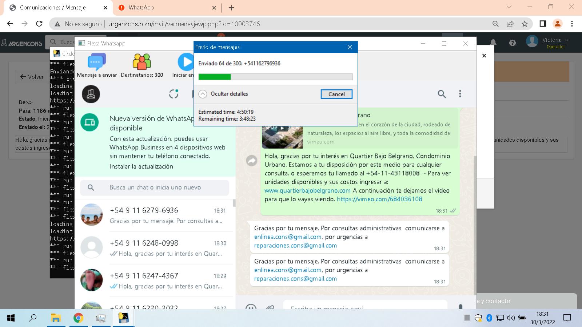Bookmark this page with star icon
582x327 pixels.
(x=525, y=24)
